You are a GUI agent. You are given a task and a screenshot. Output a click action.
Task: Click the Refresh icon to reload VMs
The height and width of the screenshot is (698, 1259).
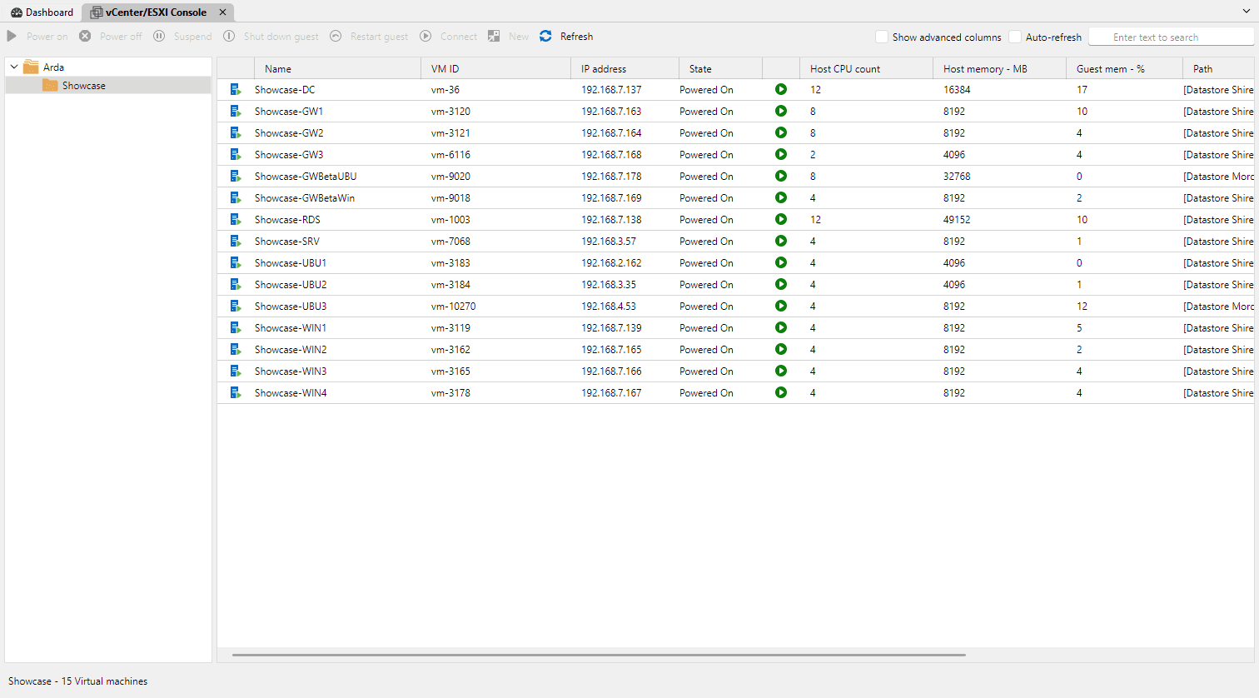[545, 36]
